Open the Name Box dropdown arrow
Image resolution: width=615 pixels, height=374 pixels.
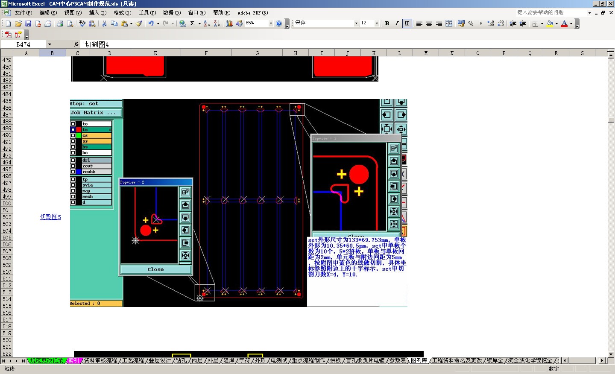50,44
